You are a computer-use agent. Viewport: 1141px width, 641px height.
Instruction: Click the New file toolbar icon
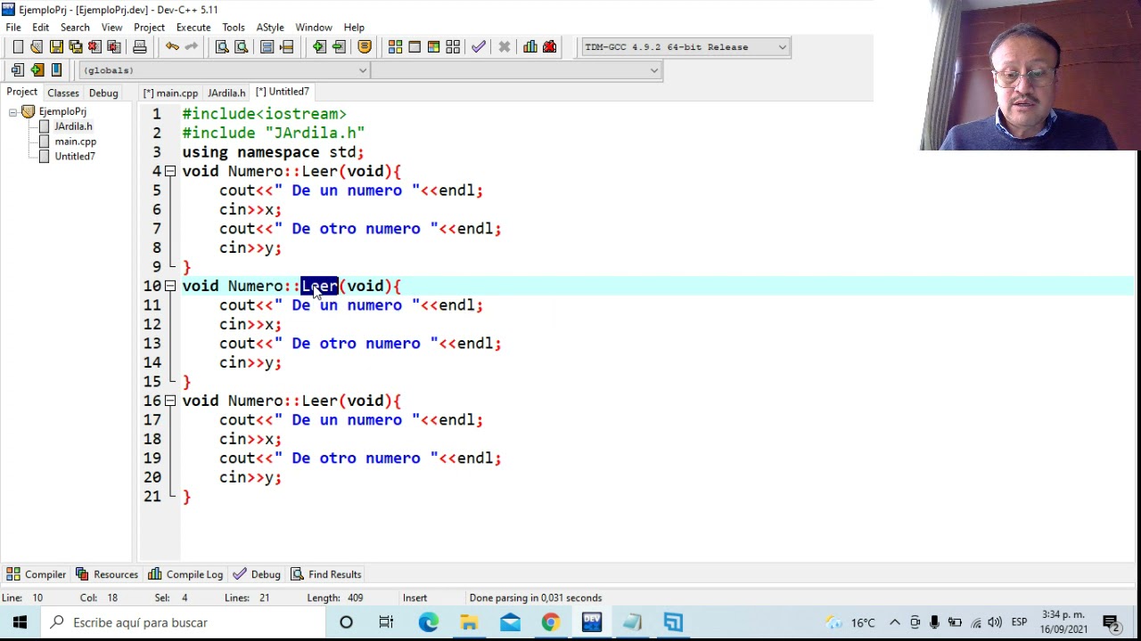[18, 47]
